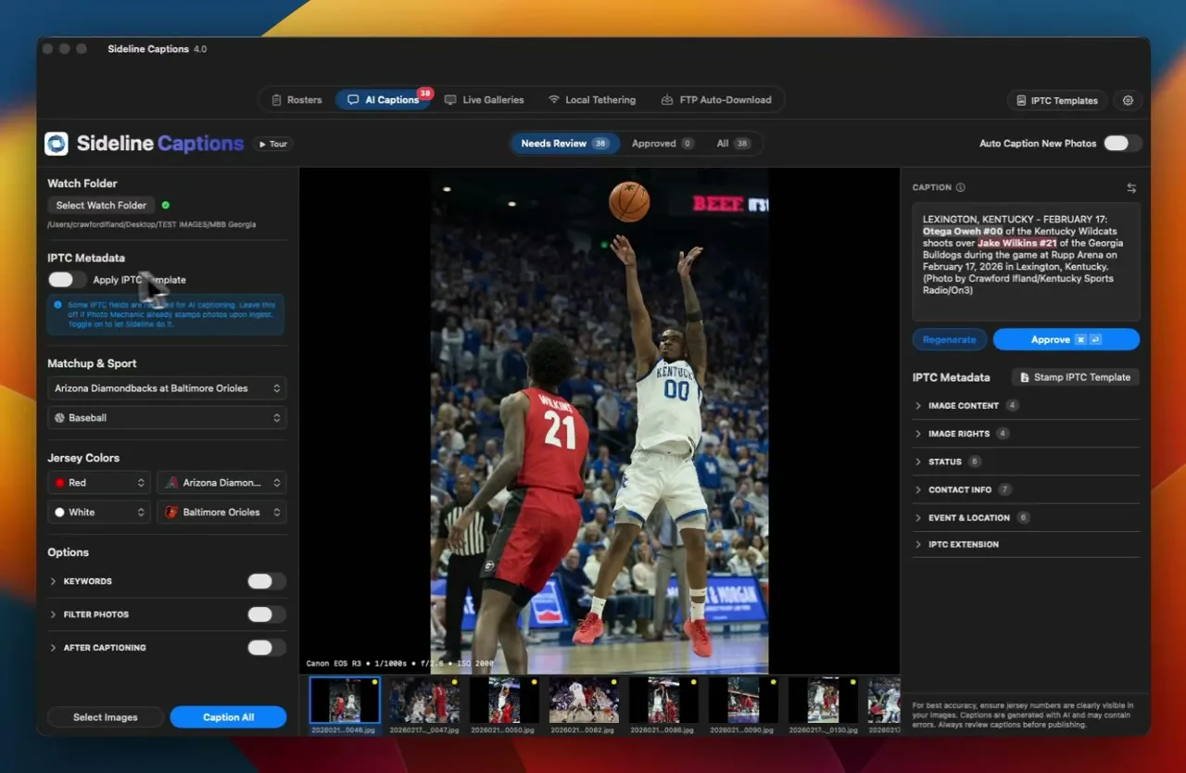
Task: Select thumbnail ending 0130.jpg
Action: point(823,700)
